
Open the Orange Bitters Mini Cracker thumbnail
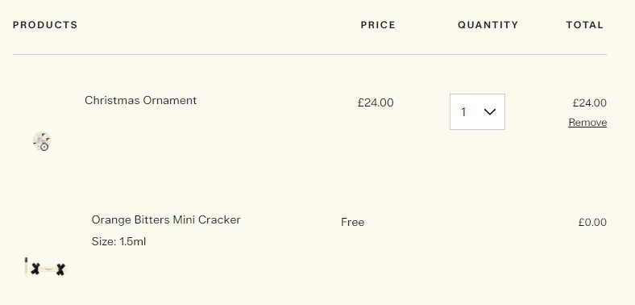[45, 267]
